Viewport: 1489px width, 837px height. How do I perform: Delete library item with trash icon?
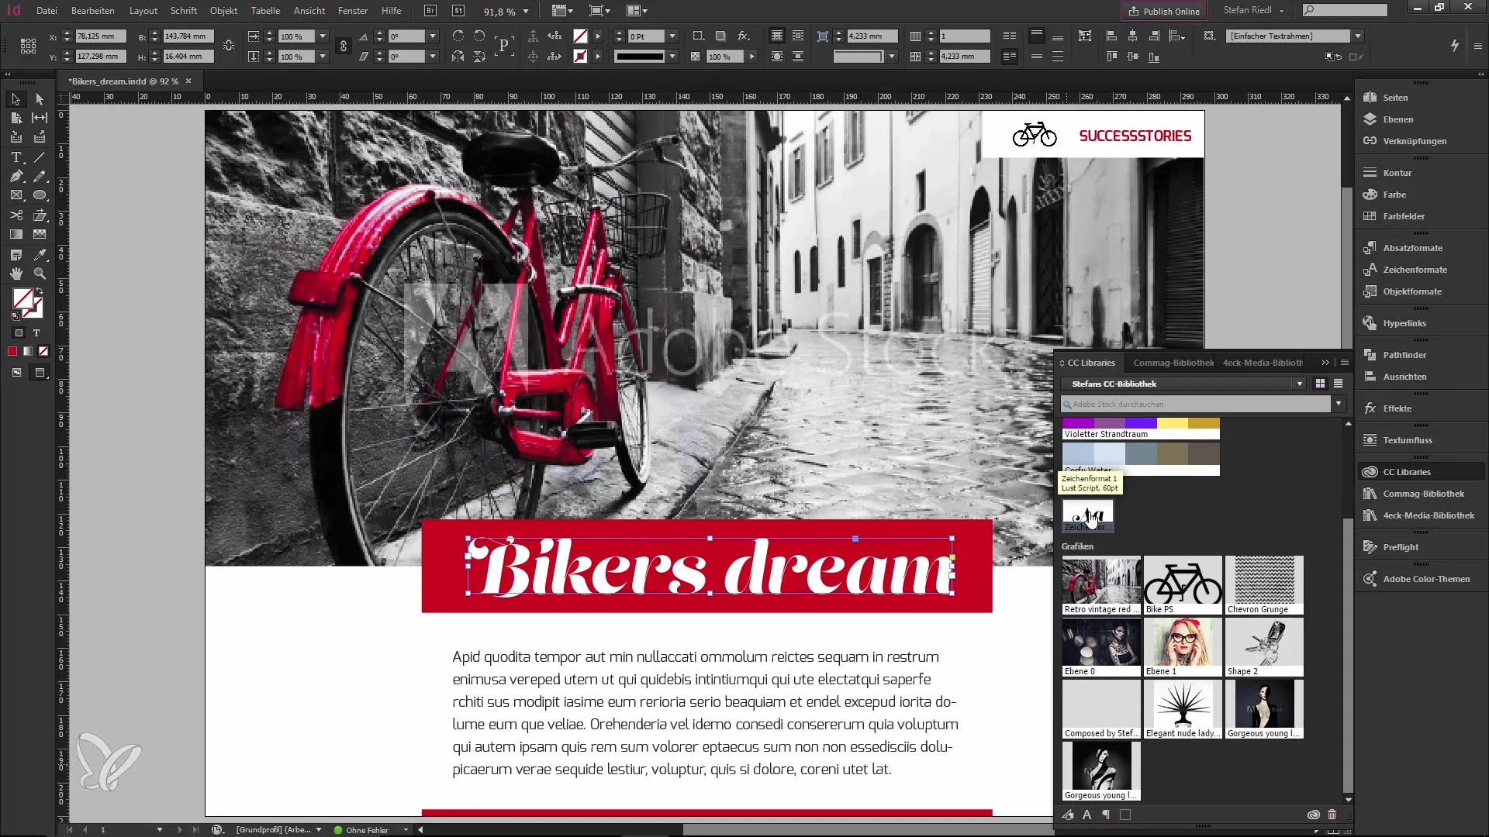pyautogui.click(x=1332, y=815)
